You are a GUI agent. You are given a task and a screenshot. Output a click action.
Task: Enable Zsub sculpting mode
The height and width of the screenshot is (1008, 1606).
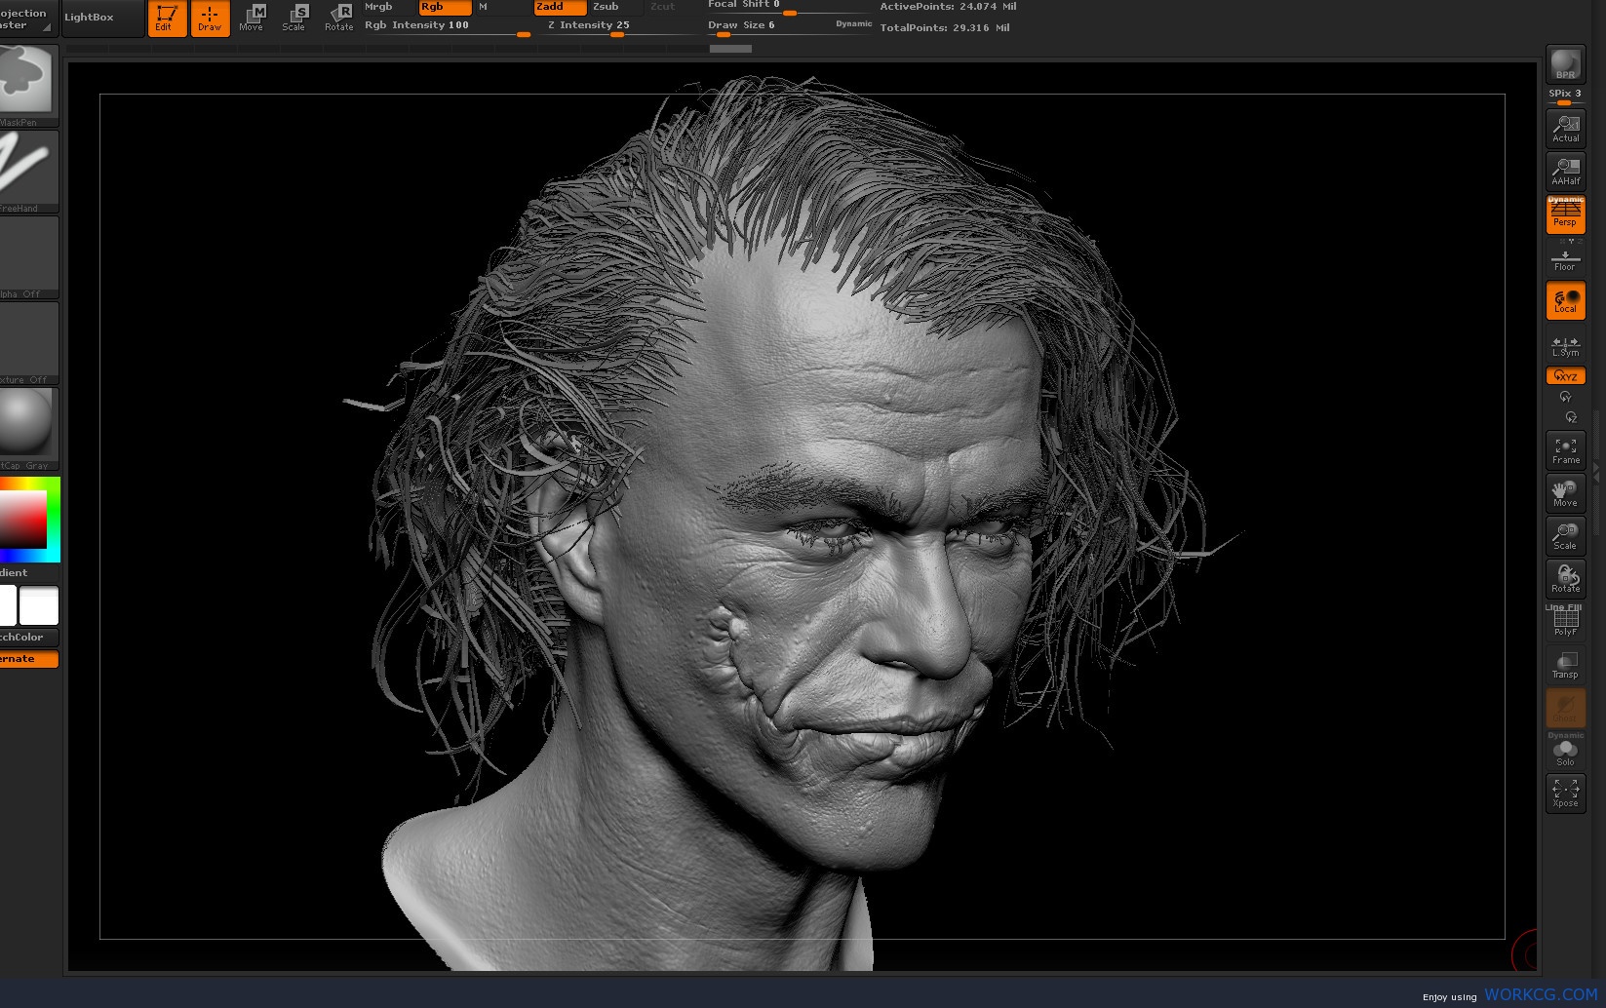click(x=615, y=7)
